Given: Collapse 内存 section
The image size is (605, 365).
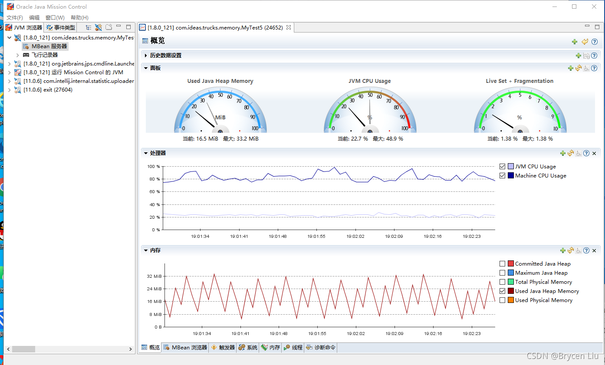Looking at the screenshot, I should pyautogui.click(x=146, y=250).
